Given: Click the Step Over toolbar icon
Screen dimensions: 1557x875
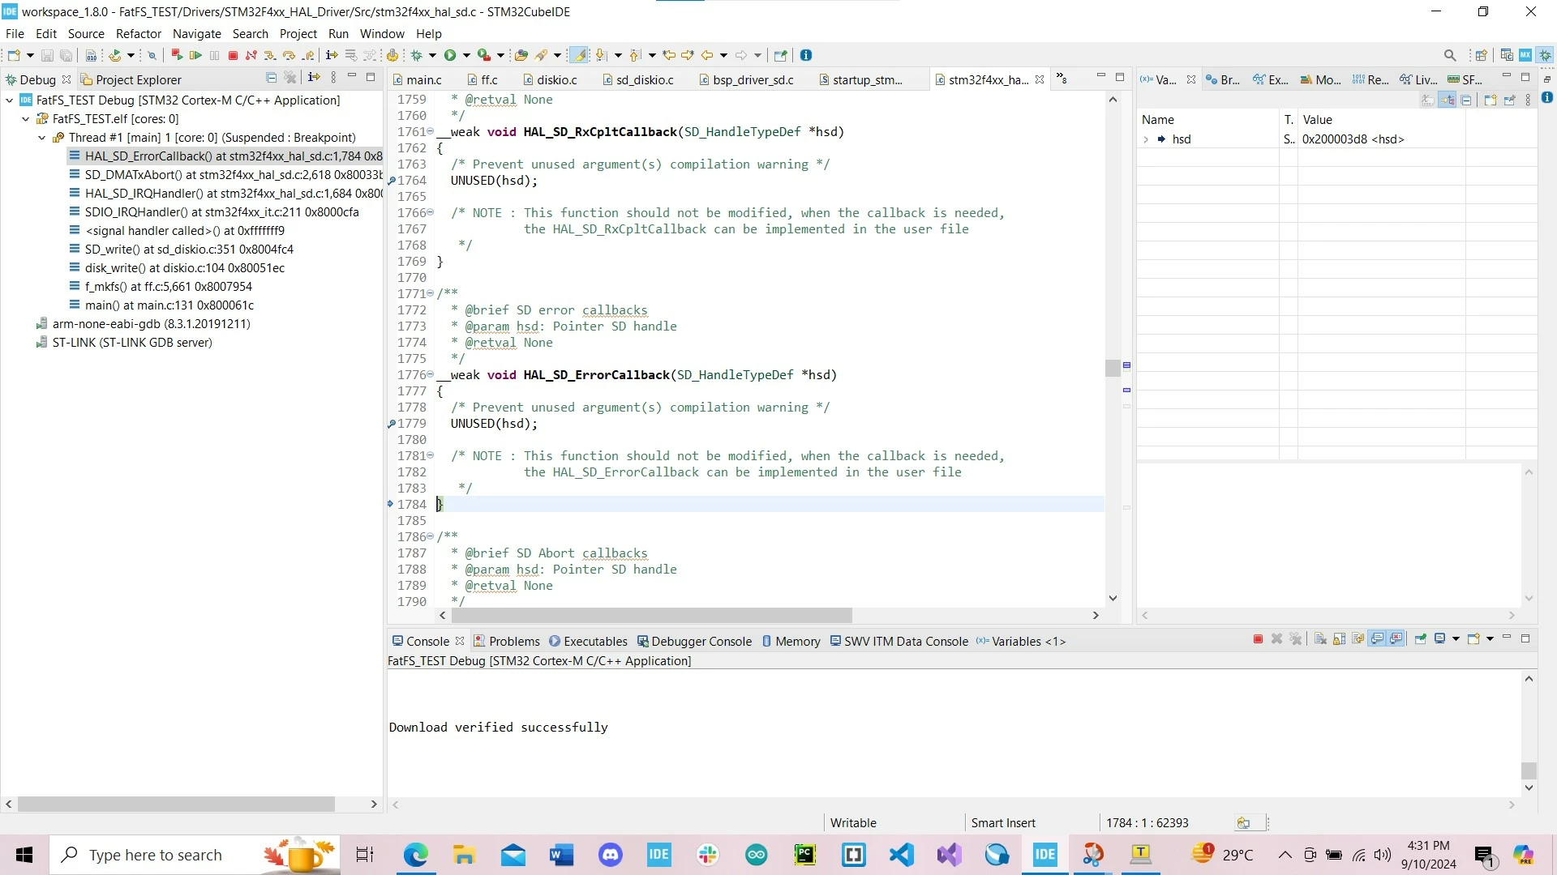Looking at the screenshot, I should click(289, 55).
